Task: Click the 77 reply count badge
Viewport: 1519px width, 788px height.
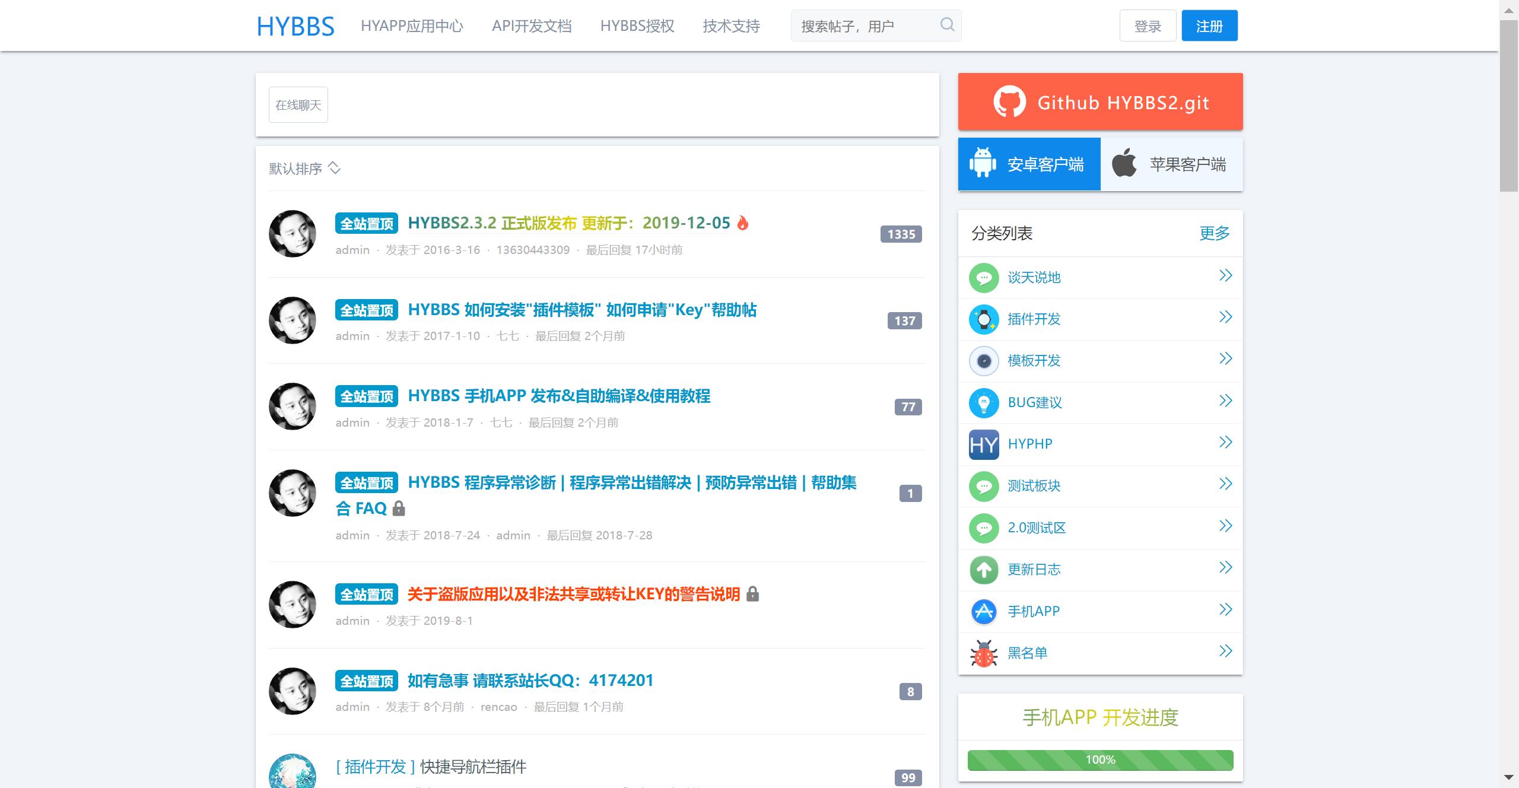Action: pos(908,407)
